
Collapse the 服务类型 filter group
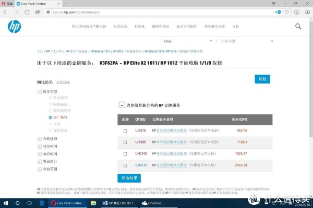point(40,92)
